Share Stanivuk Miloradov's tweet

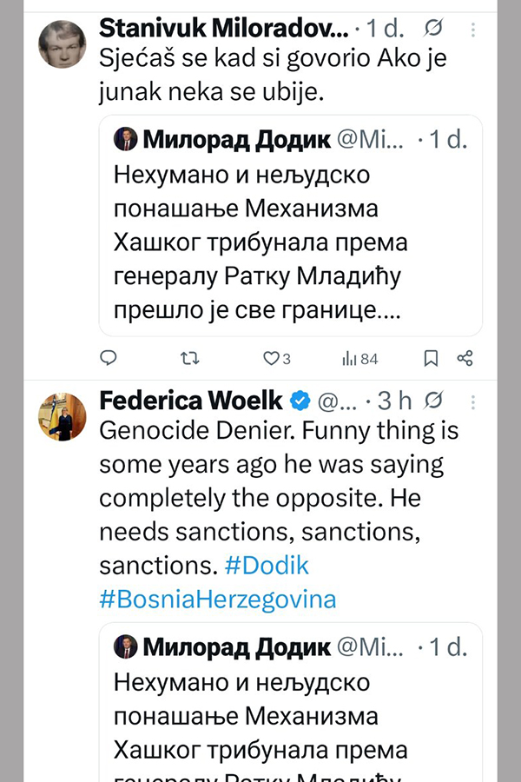465,358
